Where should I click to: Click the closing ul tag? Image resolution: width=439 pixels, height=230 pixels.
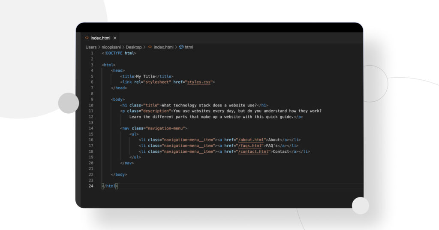135,157
